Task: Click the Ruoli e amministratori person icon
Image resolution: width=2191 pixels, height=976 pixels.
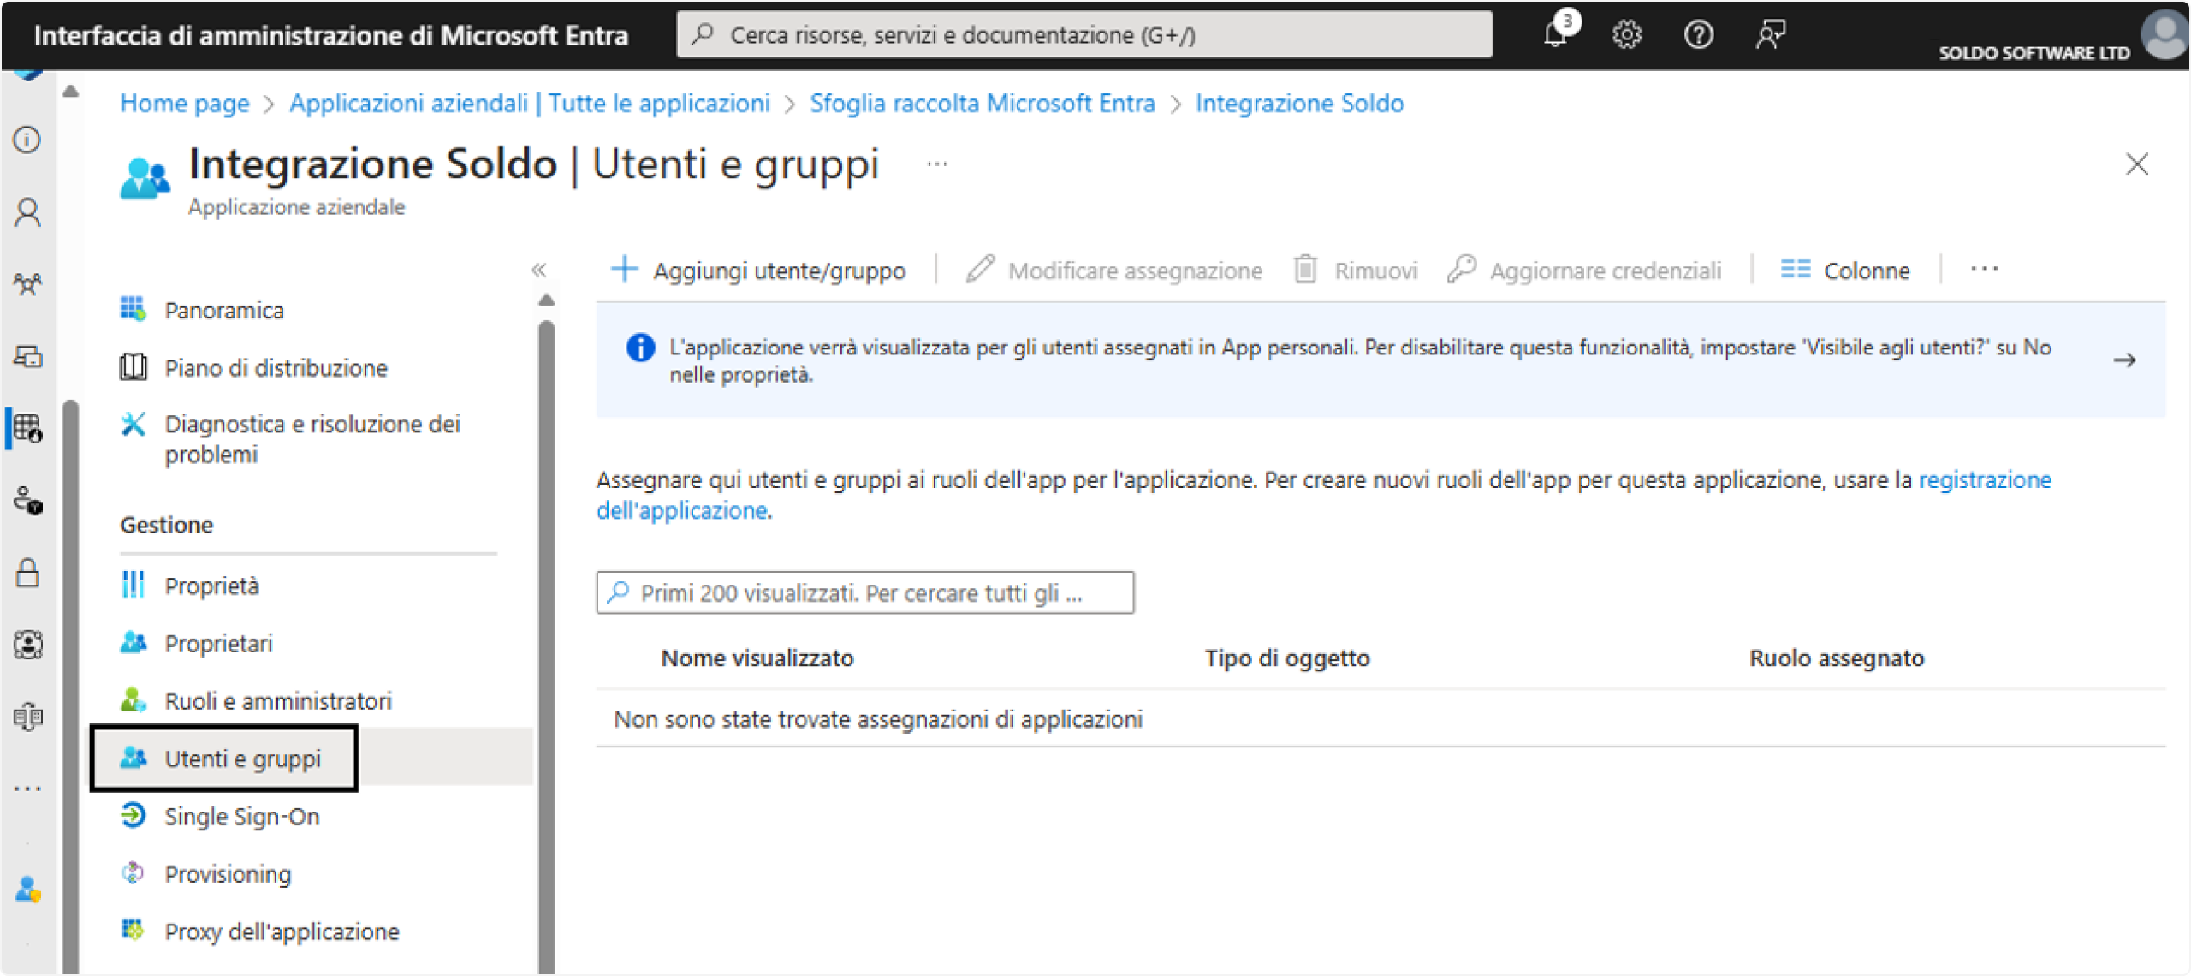Action: (x=133, y=699)
